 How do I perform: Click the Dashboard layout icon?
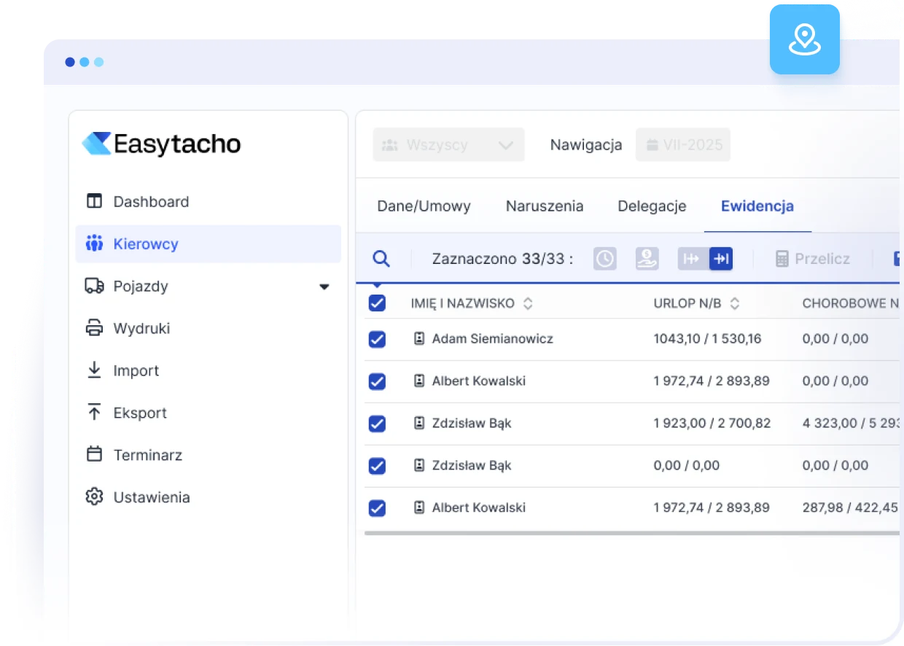[94, 201]
